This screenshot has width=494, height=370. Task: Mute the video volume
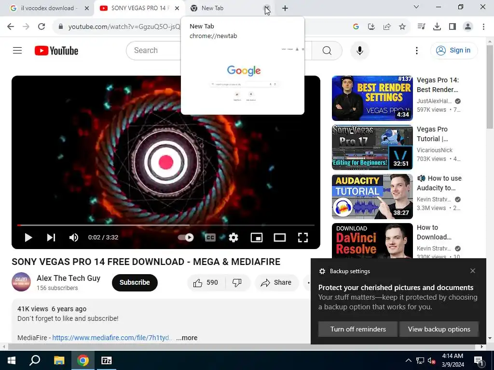point(74,238)
